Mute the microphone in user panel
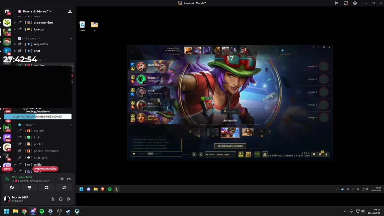 point(53,199)
